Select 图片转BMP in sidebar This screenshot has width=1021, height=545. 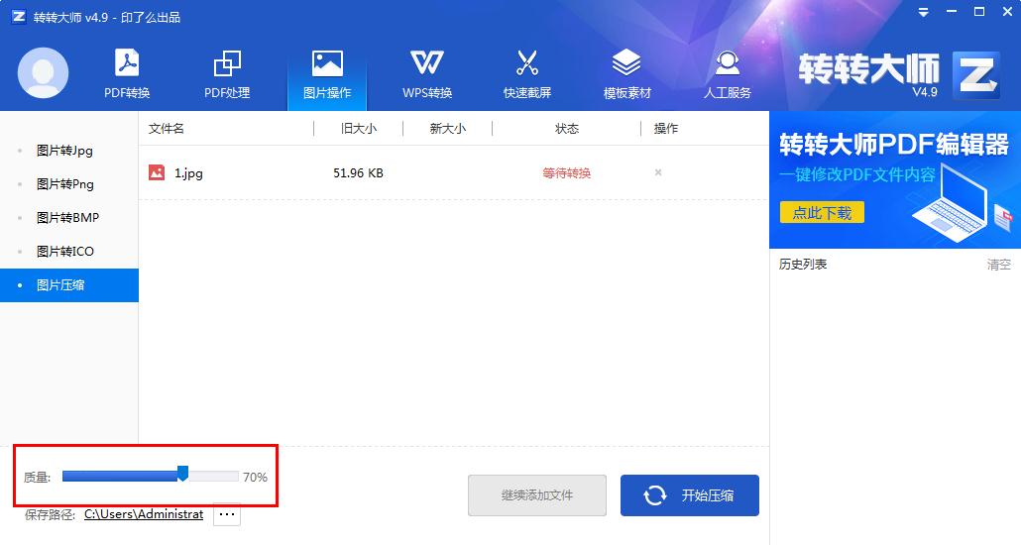coord(69,217)
